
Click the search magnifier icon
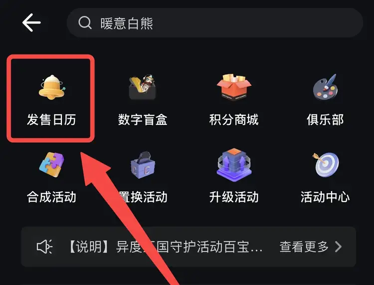coord(85,22)
